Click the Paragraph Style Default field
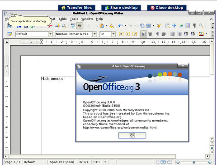The height and width of the screenshot is (165, 217). 32,34
